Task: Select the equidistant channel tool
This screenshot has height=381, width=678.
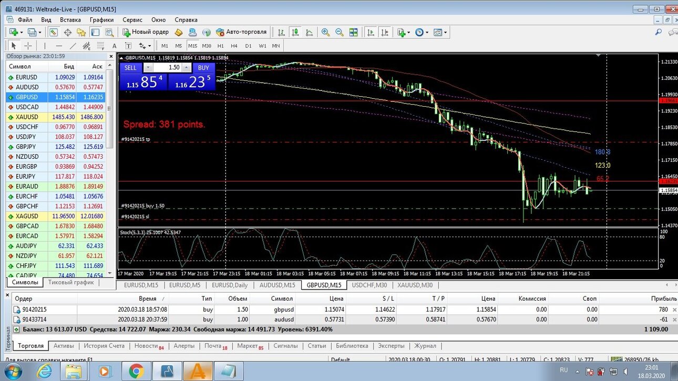Action: 86,46
